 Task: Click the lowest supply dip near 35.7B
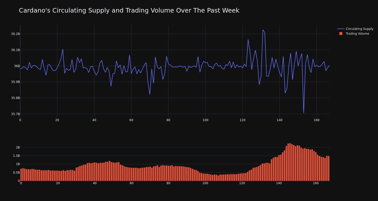(304, 113)
